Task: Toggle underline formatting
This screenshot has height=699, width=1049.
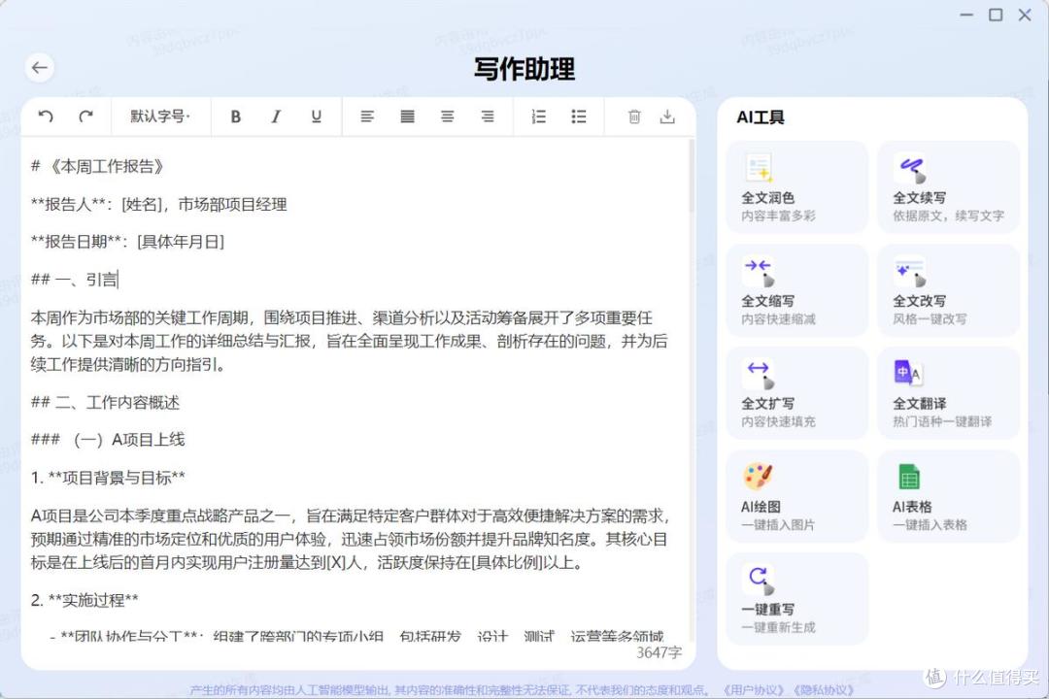Action: pos(317,116)
